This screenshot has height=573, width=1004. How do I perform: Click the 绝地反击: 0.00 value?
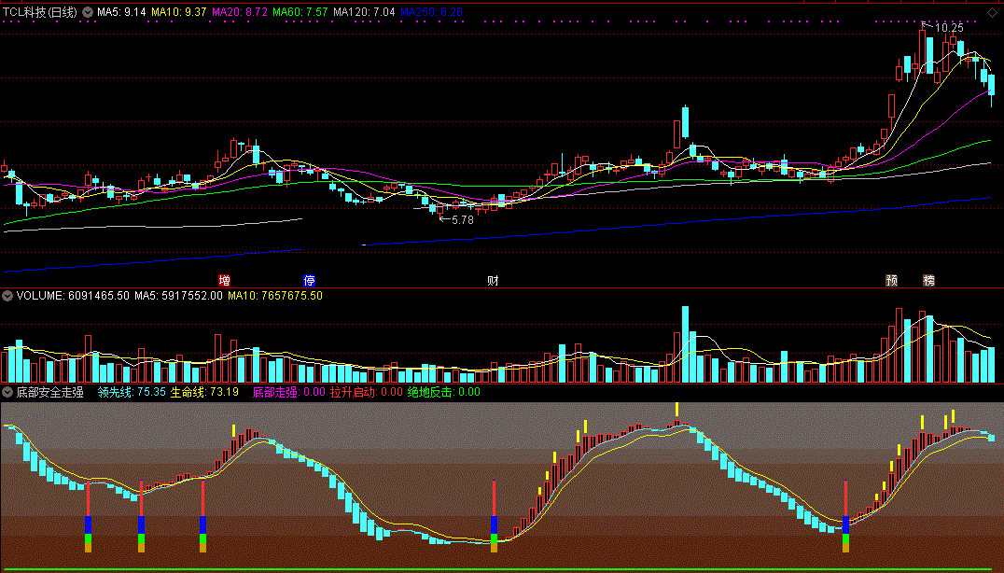point(444,392)
